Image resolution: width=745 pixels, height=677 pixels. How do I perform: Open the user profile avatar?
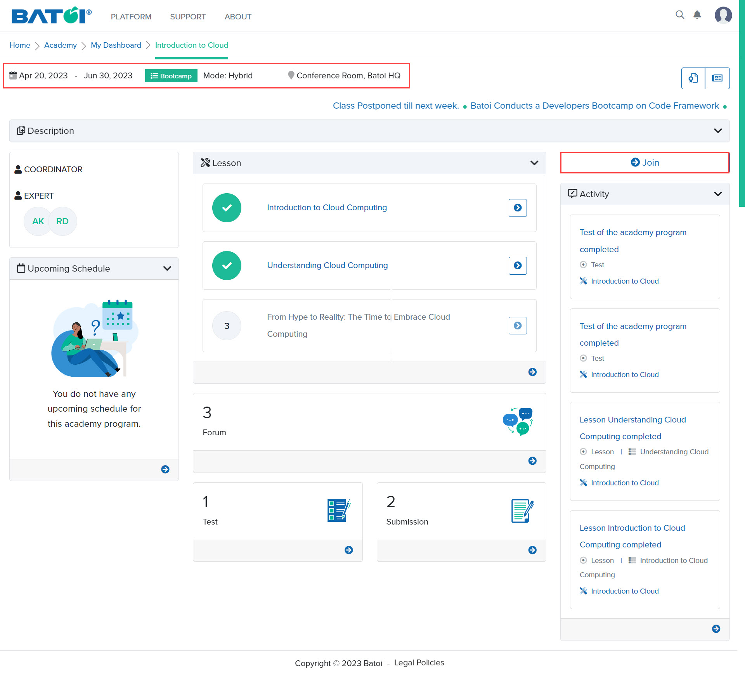[x=723, y=15]
